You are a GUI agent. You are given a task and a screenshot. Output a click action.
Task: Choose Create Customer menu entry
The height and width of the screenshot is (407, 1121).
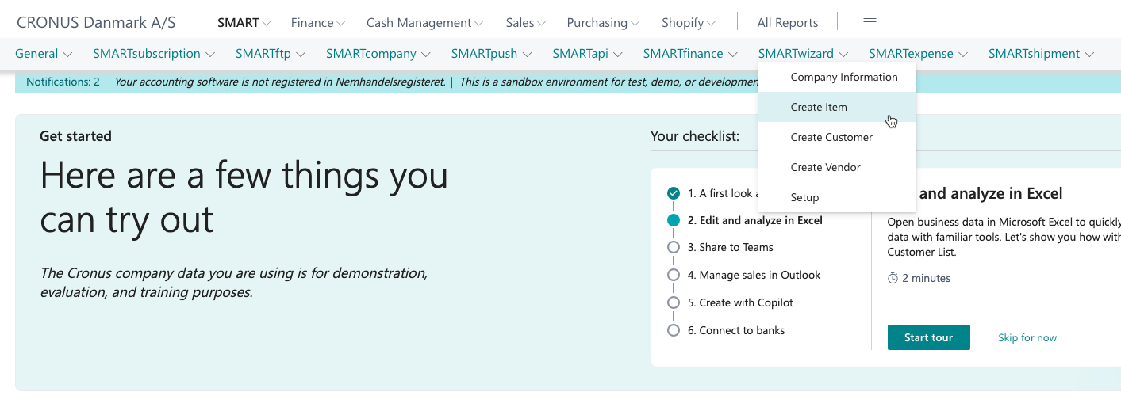tap(831, 137)
